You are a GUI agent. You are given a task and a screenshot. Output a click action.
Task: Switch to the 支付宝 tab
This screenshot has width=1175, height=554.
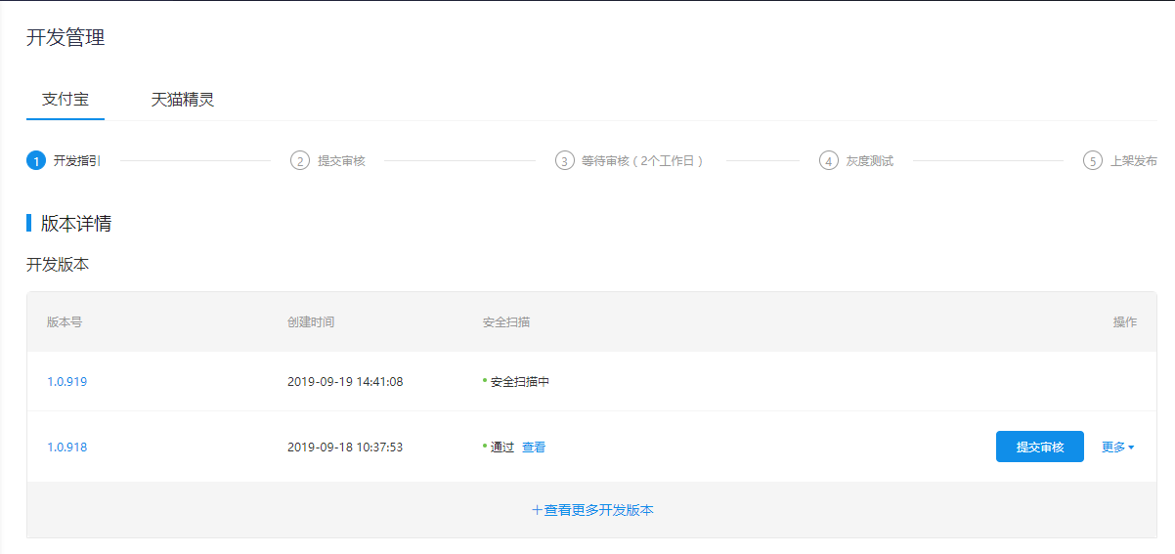65,100
